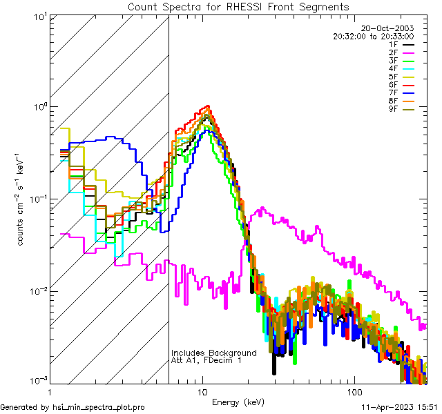Click the 10 tick label on energy axis
Screen dimensions: 442x414
(x=202, y=391)
